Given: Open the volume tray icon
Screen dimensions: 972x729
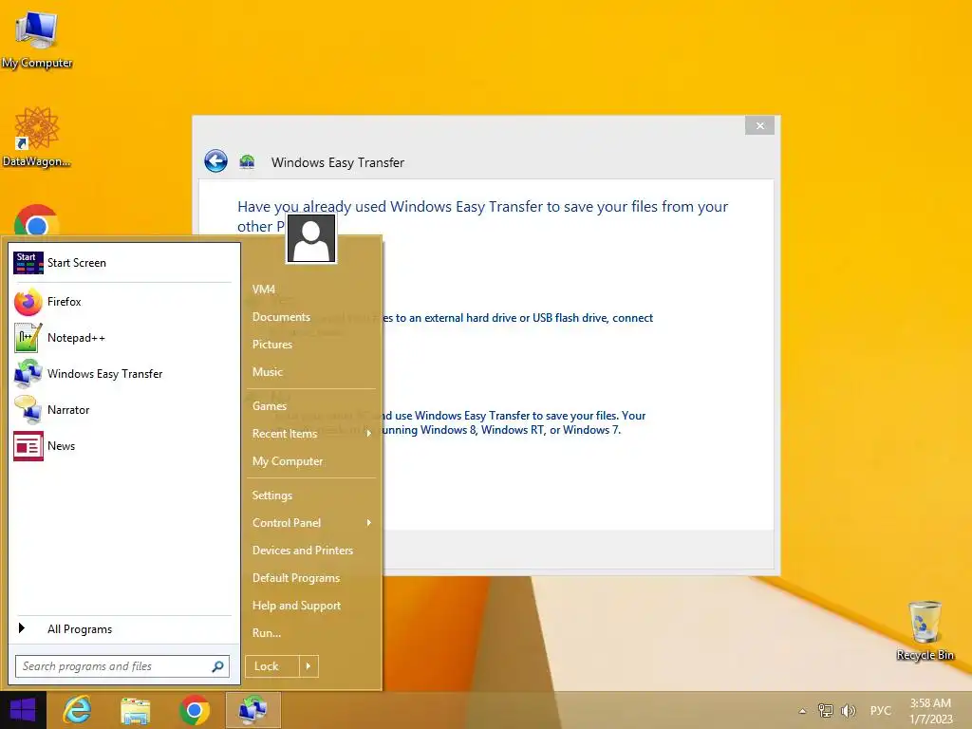Looking at the screenshot, I should tap(848, 710).
